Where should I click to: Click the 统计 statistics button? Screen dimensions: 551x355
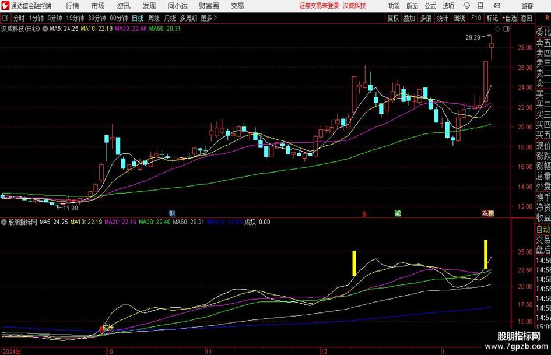pos(442,18)
